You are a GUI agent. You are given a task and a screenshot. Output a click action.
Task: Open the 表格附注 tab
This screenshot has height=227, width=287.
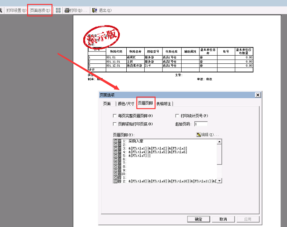(x=164, y=104)
